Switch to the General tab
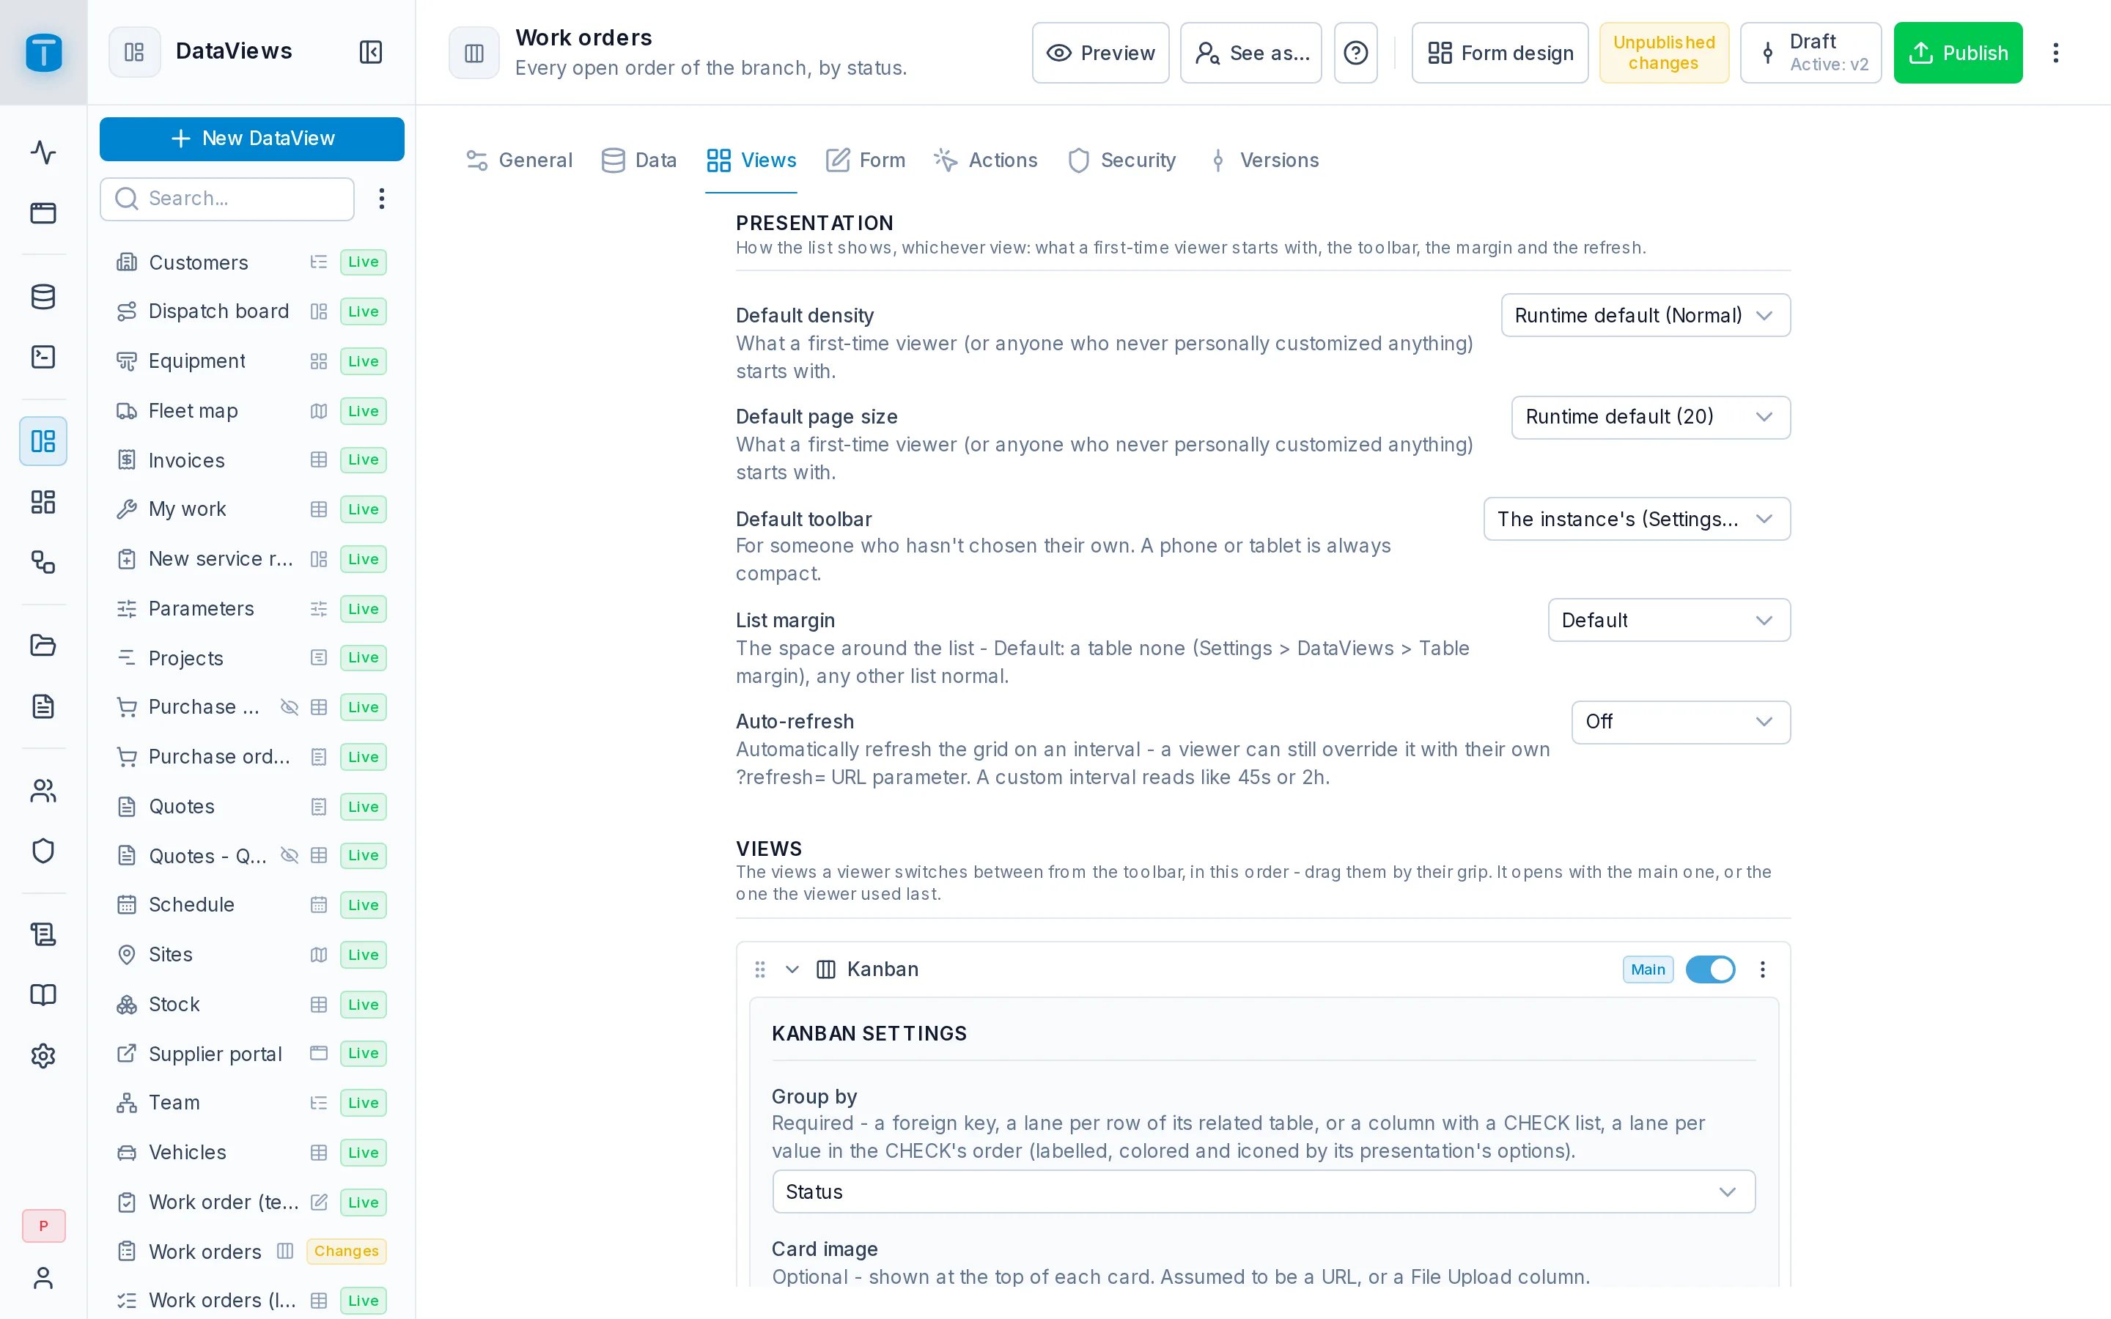Screen dimensions: 2111x1319 tap(519, 160)
